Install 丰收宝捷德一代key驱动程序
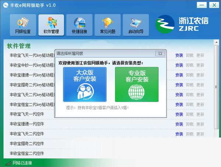The image size is (221, 167). point(179,75)
